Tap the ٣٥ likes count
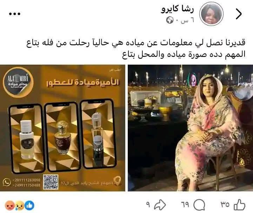Image resolution: width=253 pixels, height=213 pixels. (x=225, y=205)
